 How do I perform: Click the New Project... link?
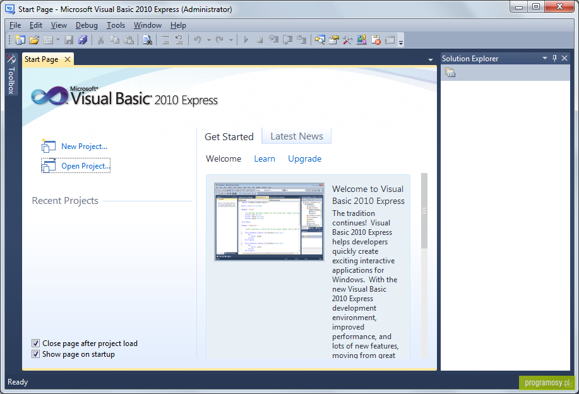click(84, 146)
